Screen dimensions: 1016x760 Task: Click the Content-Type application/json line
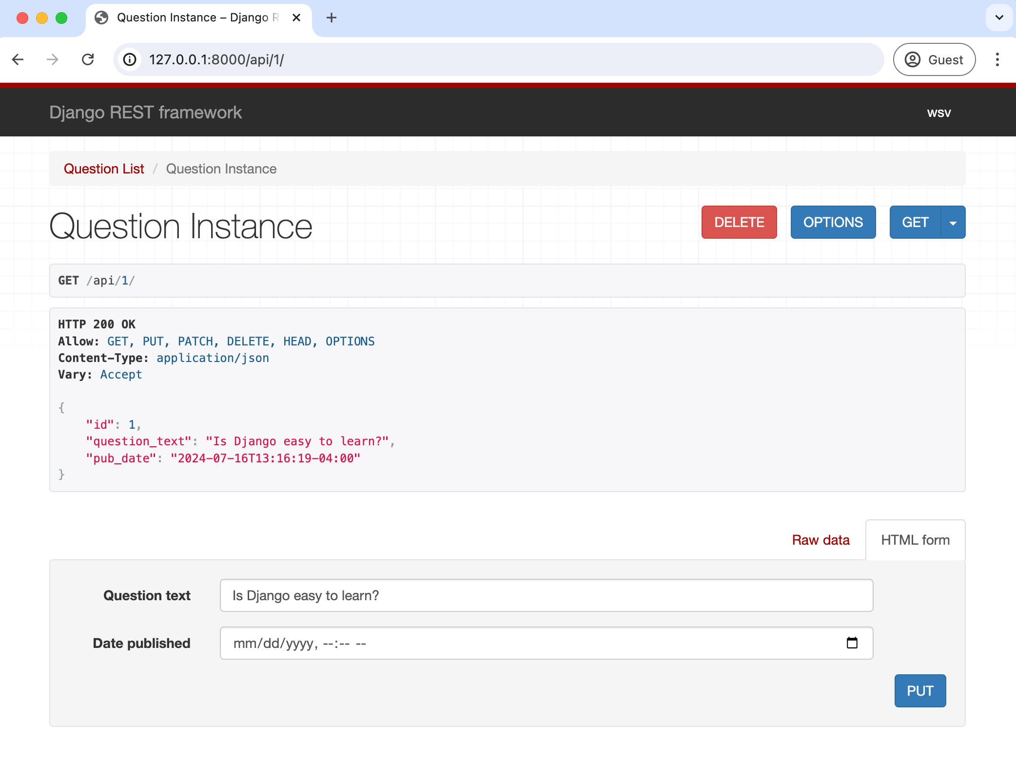[x=164, y=358]
